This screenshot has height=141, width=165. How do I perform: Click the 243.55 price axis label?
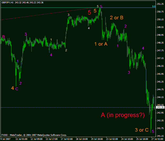(x=160, y=105)
